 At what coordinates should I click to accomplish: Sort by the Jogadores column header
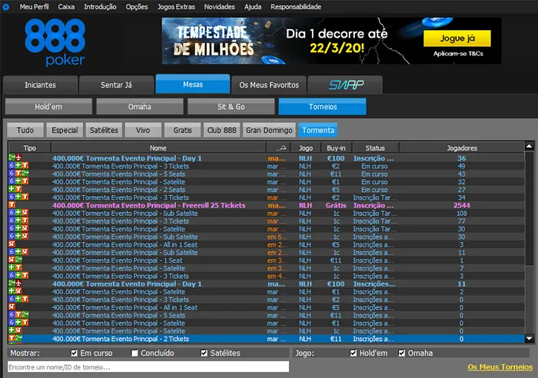pos(462,148)
